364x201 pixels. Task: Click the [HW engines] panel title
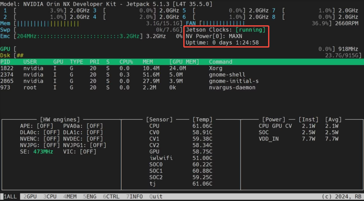pyautogui.click(x=60, y=120)
